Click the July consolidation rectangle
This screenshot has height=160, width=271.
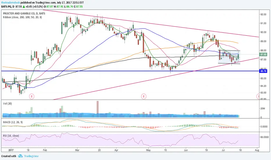pyautogui.click(x=229, y=57)
